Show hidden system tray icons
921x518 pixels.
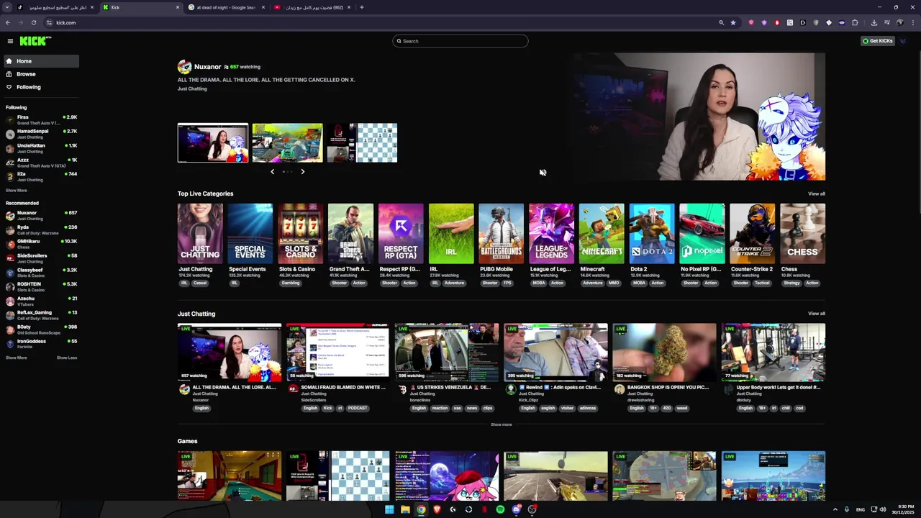(x=835, y=509)
